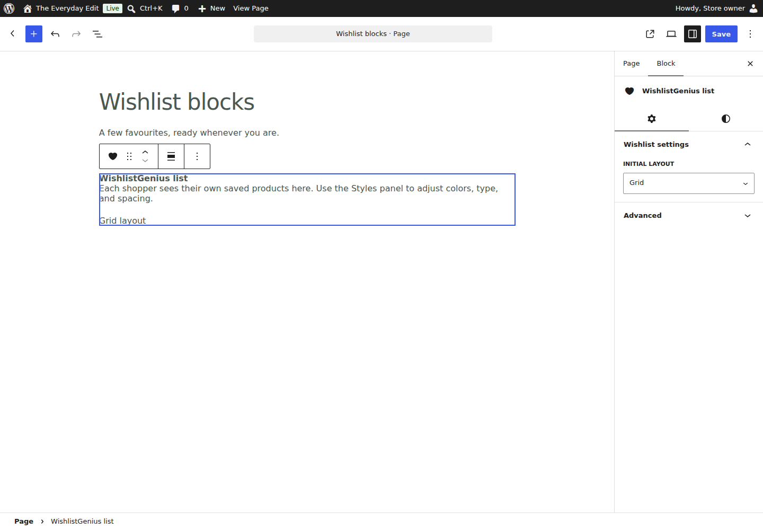Open the document overview list view
Viewport: 763px width, 530px height.
[x=97, y=34]
